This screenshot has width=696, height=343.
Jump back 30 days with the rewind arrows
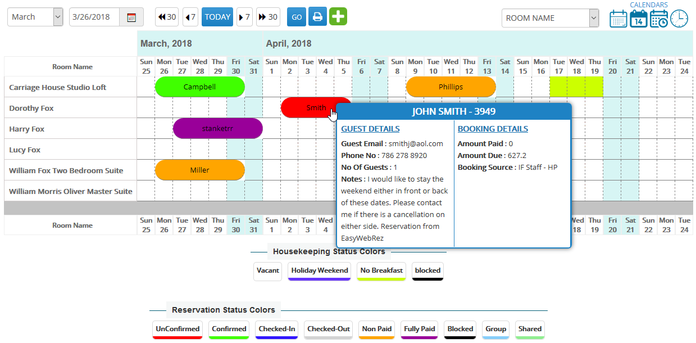pos(166,17)
